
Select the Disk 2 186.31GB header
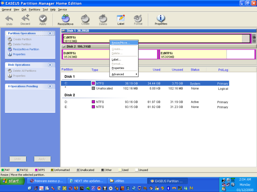click(x=159, y=47)
